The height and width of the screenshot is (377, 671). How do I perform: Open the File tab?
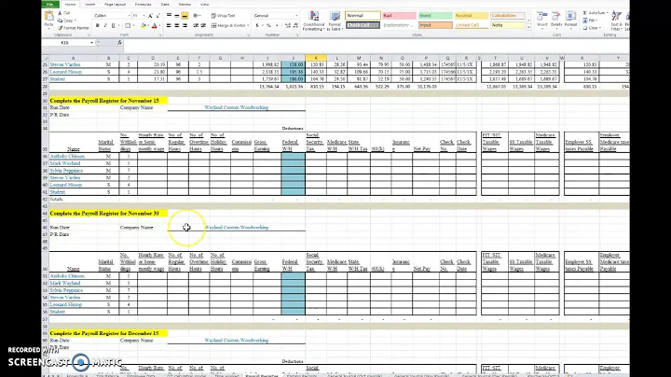[50, 5]
